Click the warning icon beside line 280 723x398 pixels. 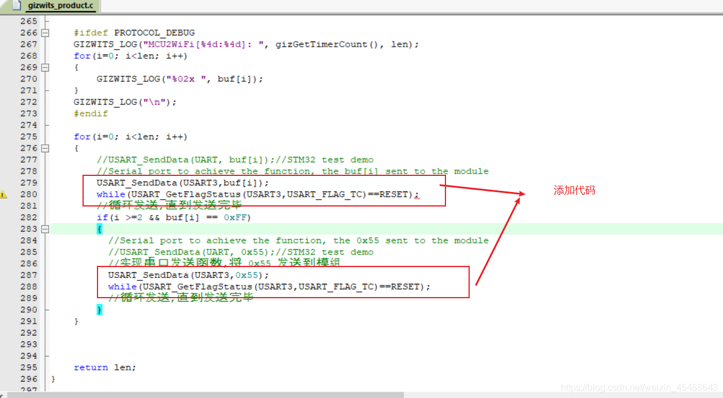coord(4,194)
